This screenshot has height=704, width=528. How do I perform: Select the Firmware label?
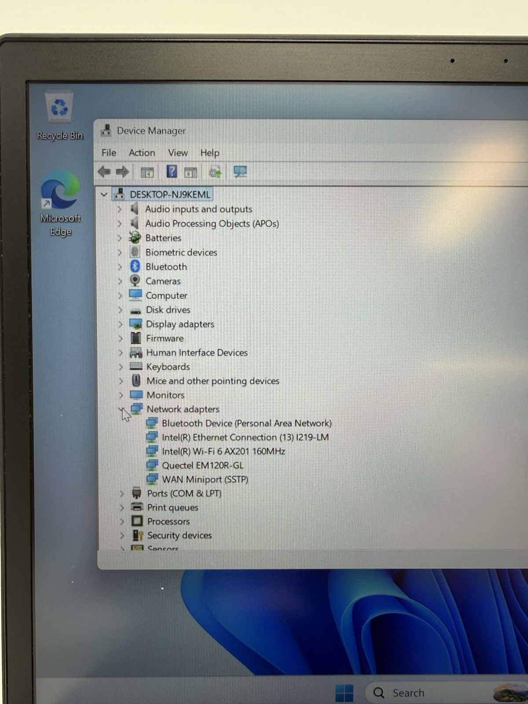click(165, 338)
